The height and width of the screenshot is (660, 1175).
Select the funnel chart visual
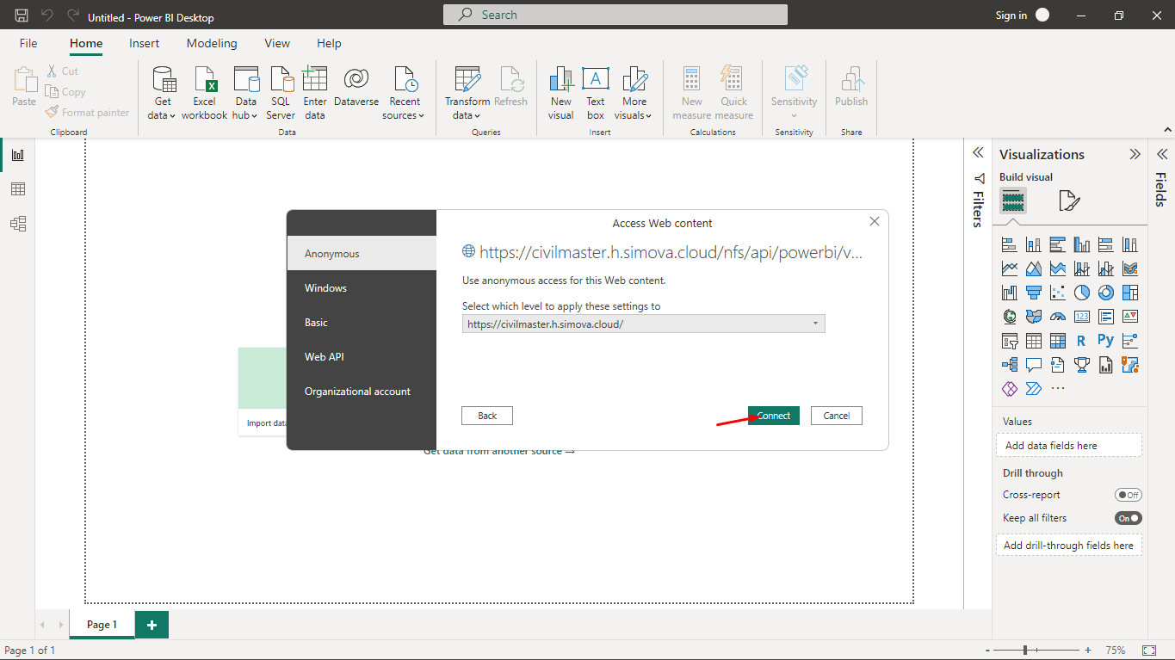click(x=1034, y=293)
